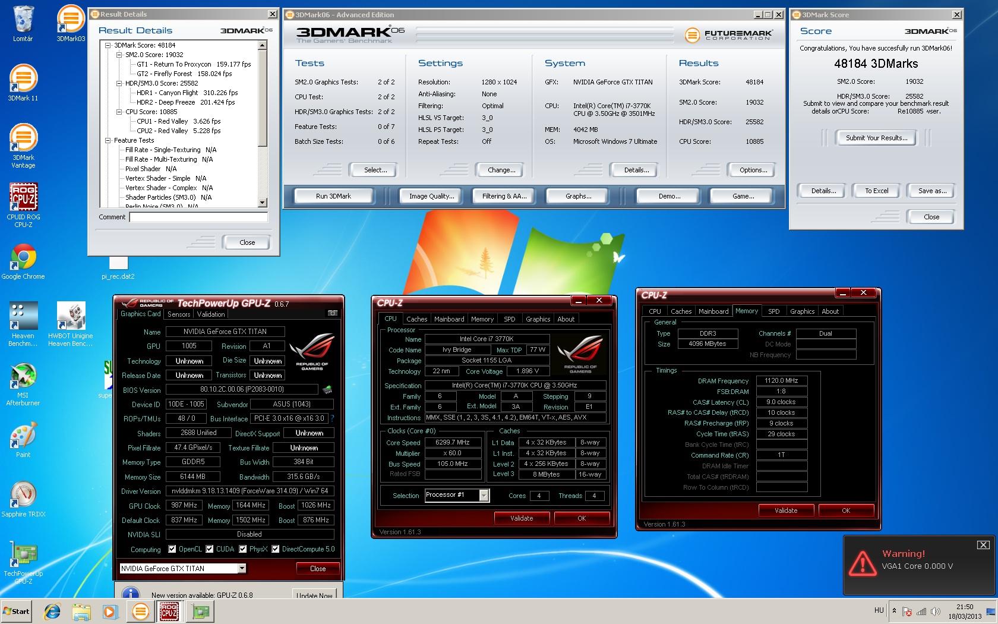Toggle the OpenCL checkbox in GPU-Z
998x624 pixels.
[x=172, y=549]
